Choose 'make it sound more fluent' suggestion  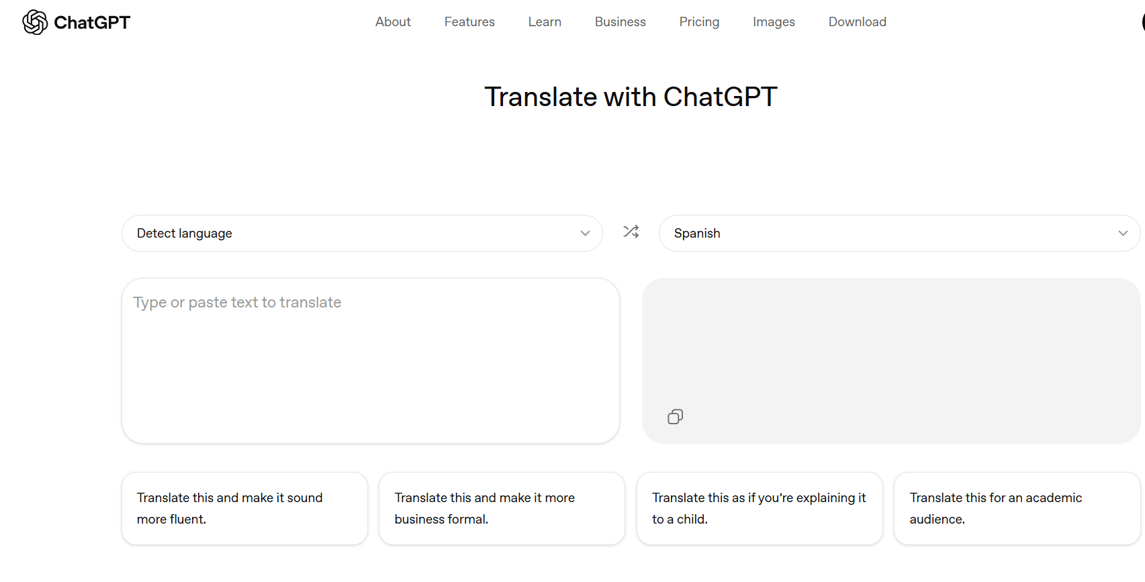(244, 508)
